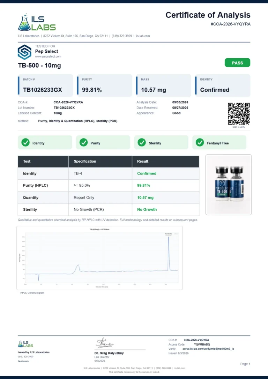Click the 99.81% result in the table
This screenshot has width=268, height=379.
pyautogui.click(x=143, y=185)
